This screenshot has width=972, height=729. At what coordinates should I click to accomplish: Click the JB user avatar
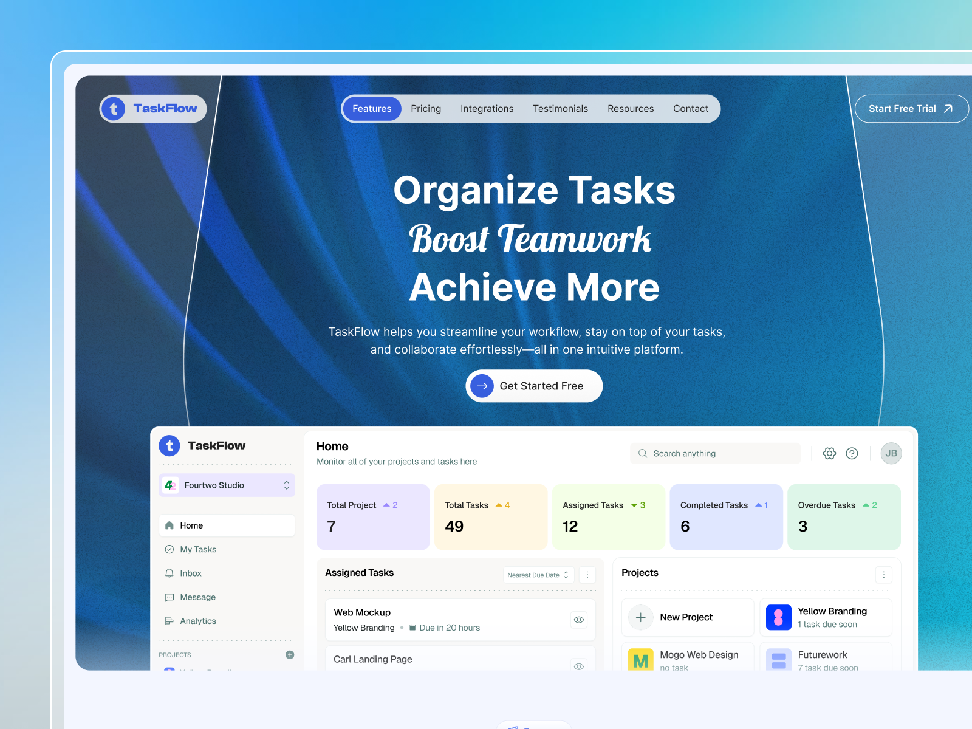(x=891, y=453)
